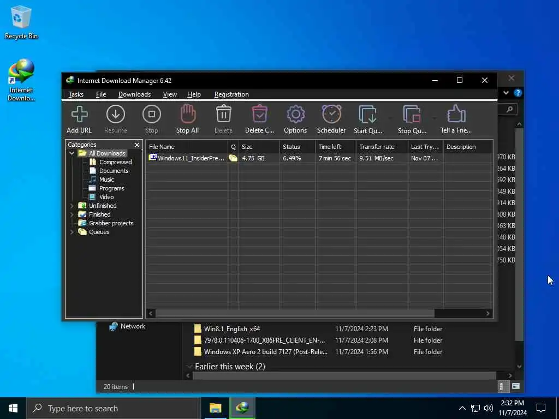Click the queue icon in download row
The width and height of the screenshot is (559, 419).
pyautogui.click(x=233, y=158)
